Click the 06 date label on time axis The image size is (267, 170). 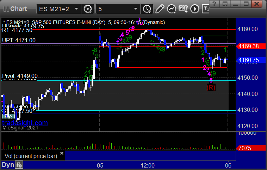(228, 165)
